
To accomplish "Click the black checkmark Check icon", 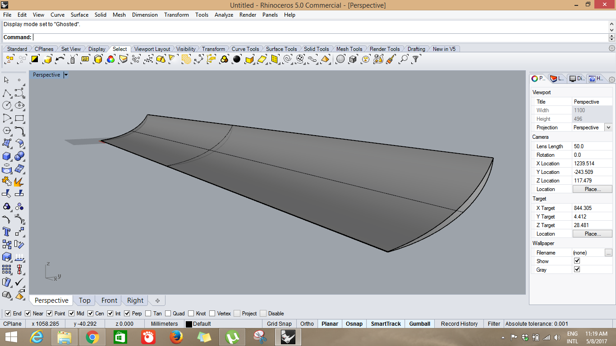I will tap(19, 282).
